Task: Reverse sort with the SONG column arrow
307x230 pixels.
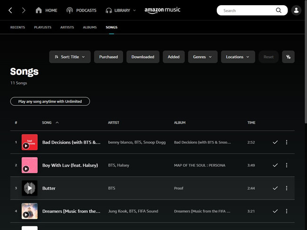Action: pyautogui.click(x=57, y=123)
